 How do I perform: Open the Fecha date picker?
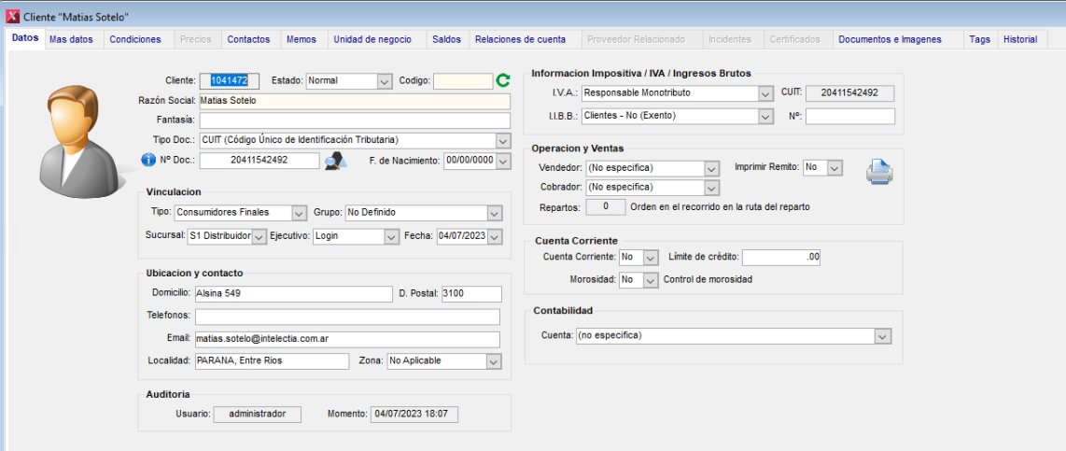point(495,237)
